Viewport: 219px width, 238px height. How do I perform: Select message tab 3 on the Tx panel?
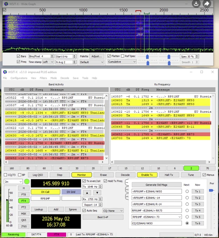pyautogui.click(x=127, y=197)
